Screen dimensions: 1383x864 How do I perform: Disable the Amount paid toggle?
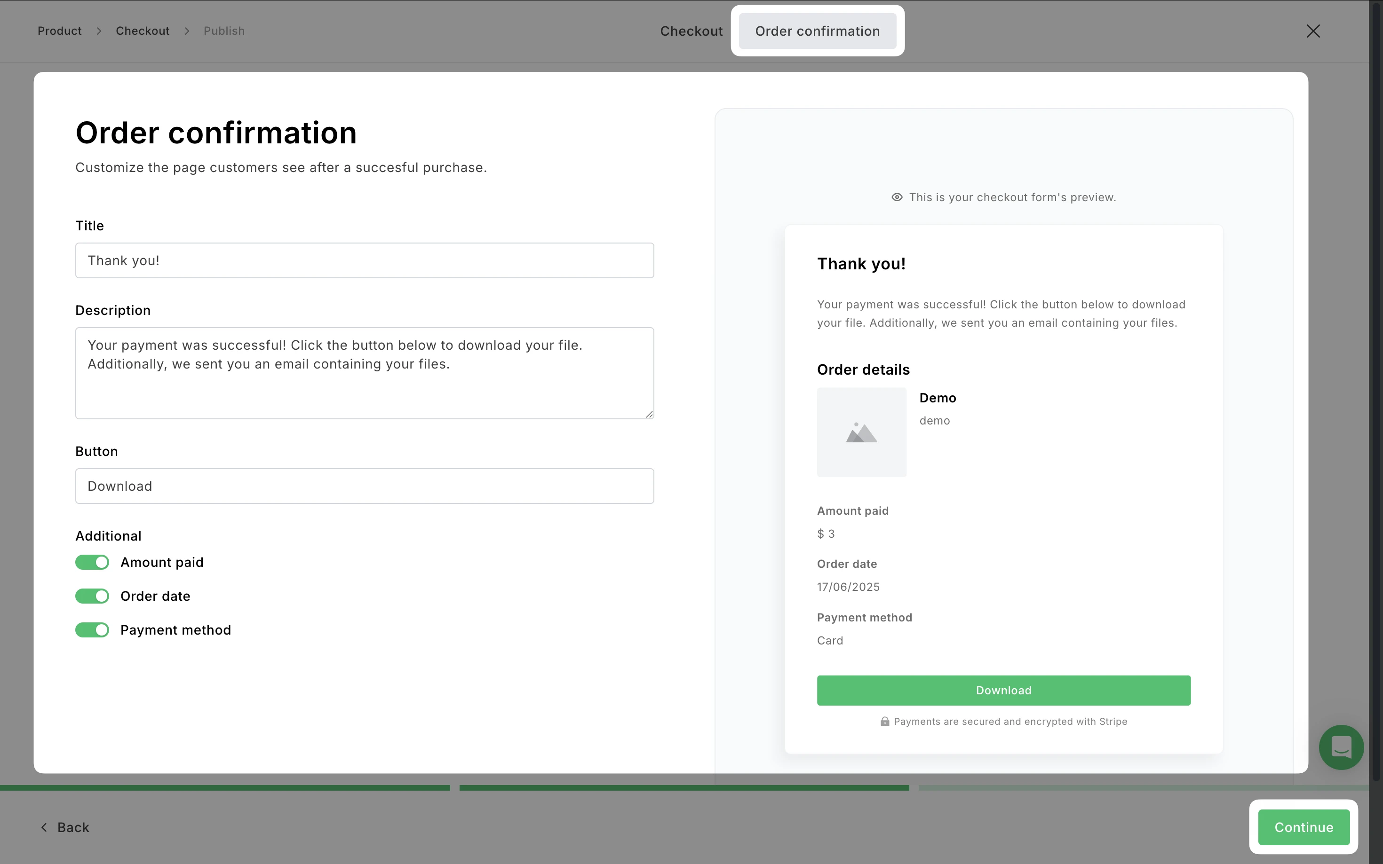(92, 562)
